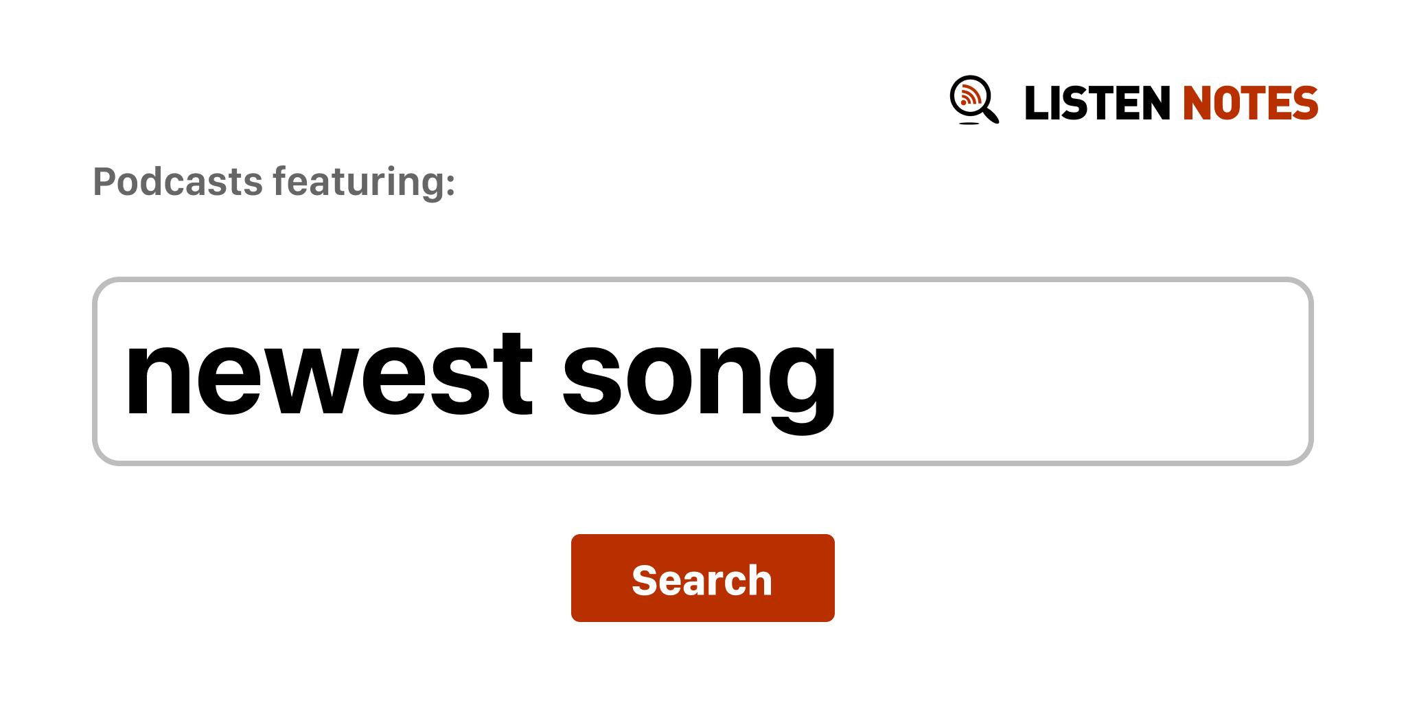Click the word "featuring:" in the label

364,182
